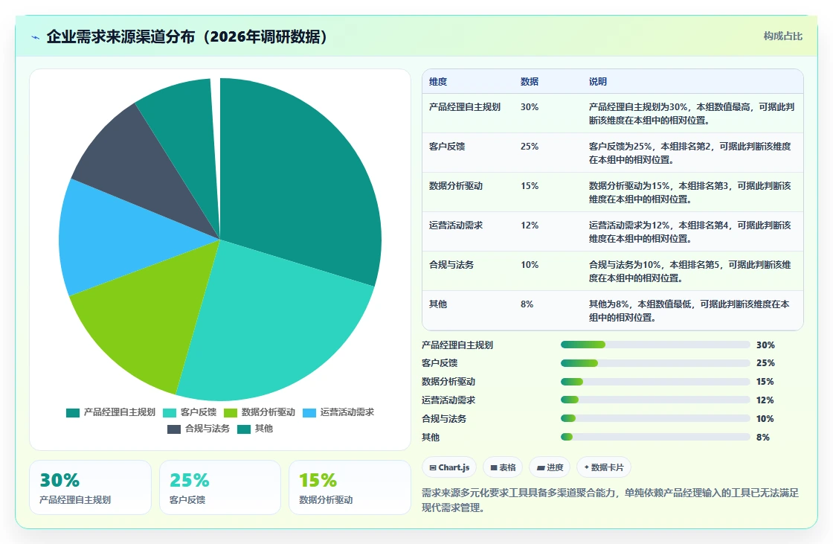This screenshot has height=544, width=833.
Task: Click the 合规与法务 10% progress bar
Action: (x=655, y=418)
